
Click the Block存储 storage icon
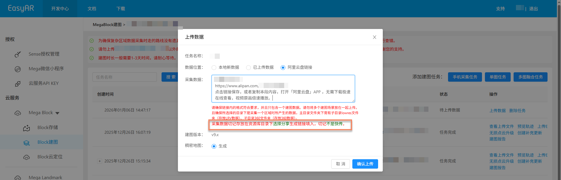coord(27,128)
